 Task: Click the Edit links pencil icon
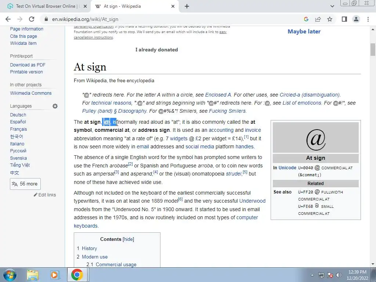coord(36,195)
